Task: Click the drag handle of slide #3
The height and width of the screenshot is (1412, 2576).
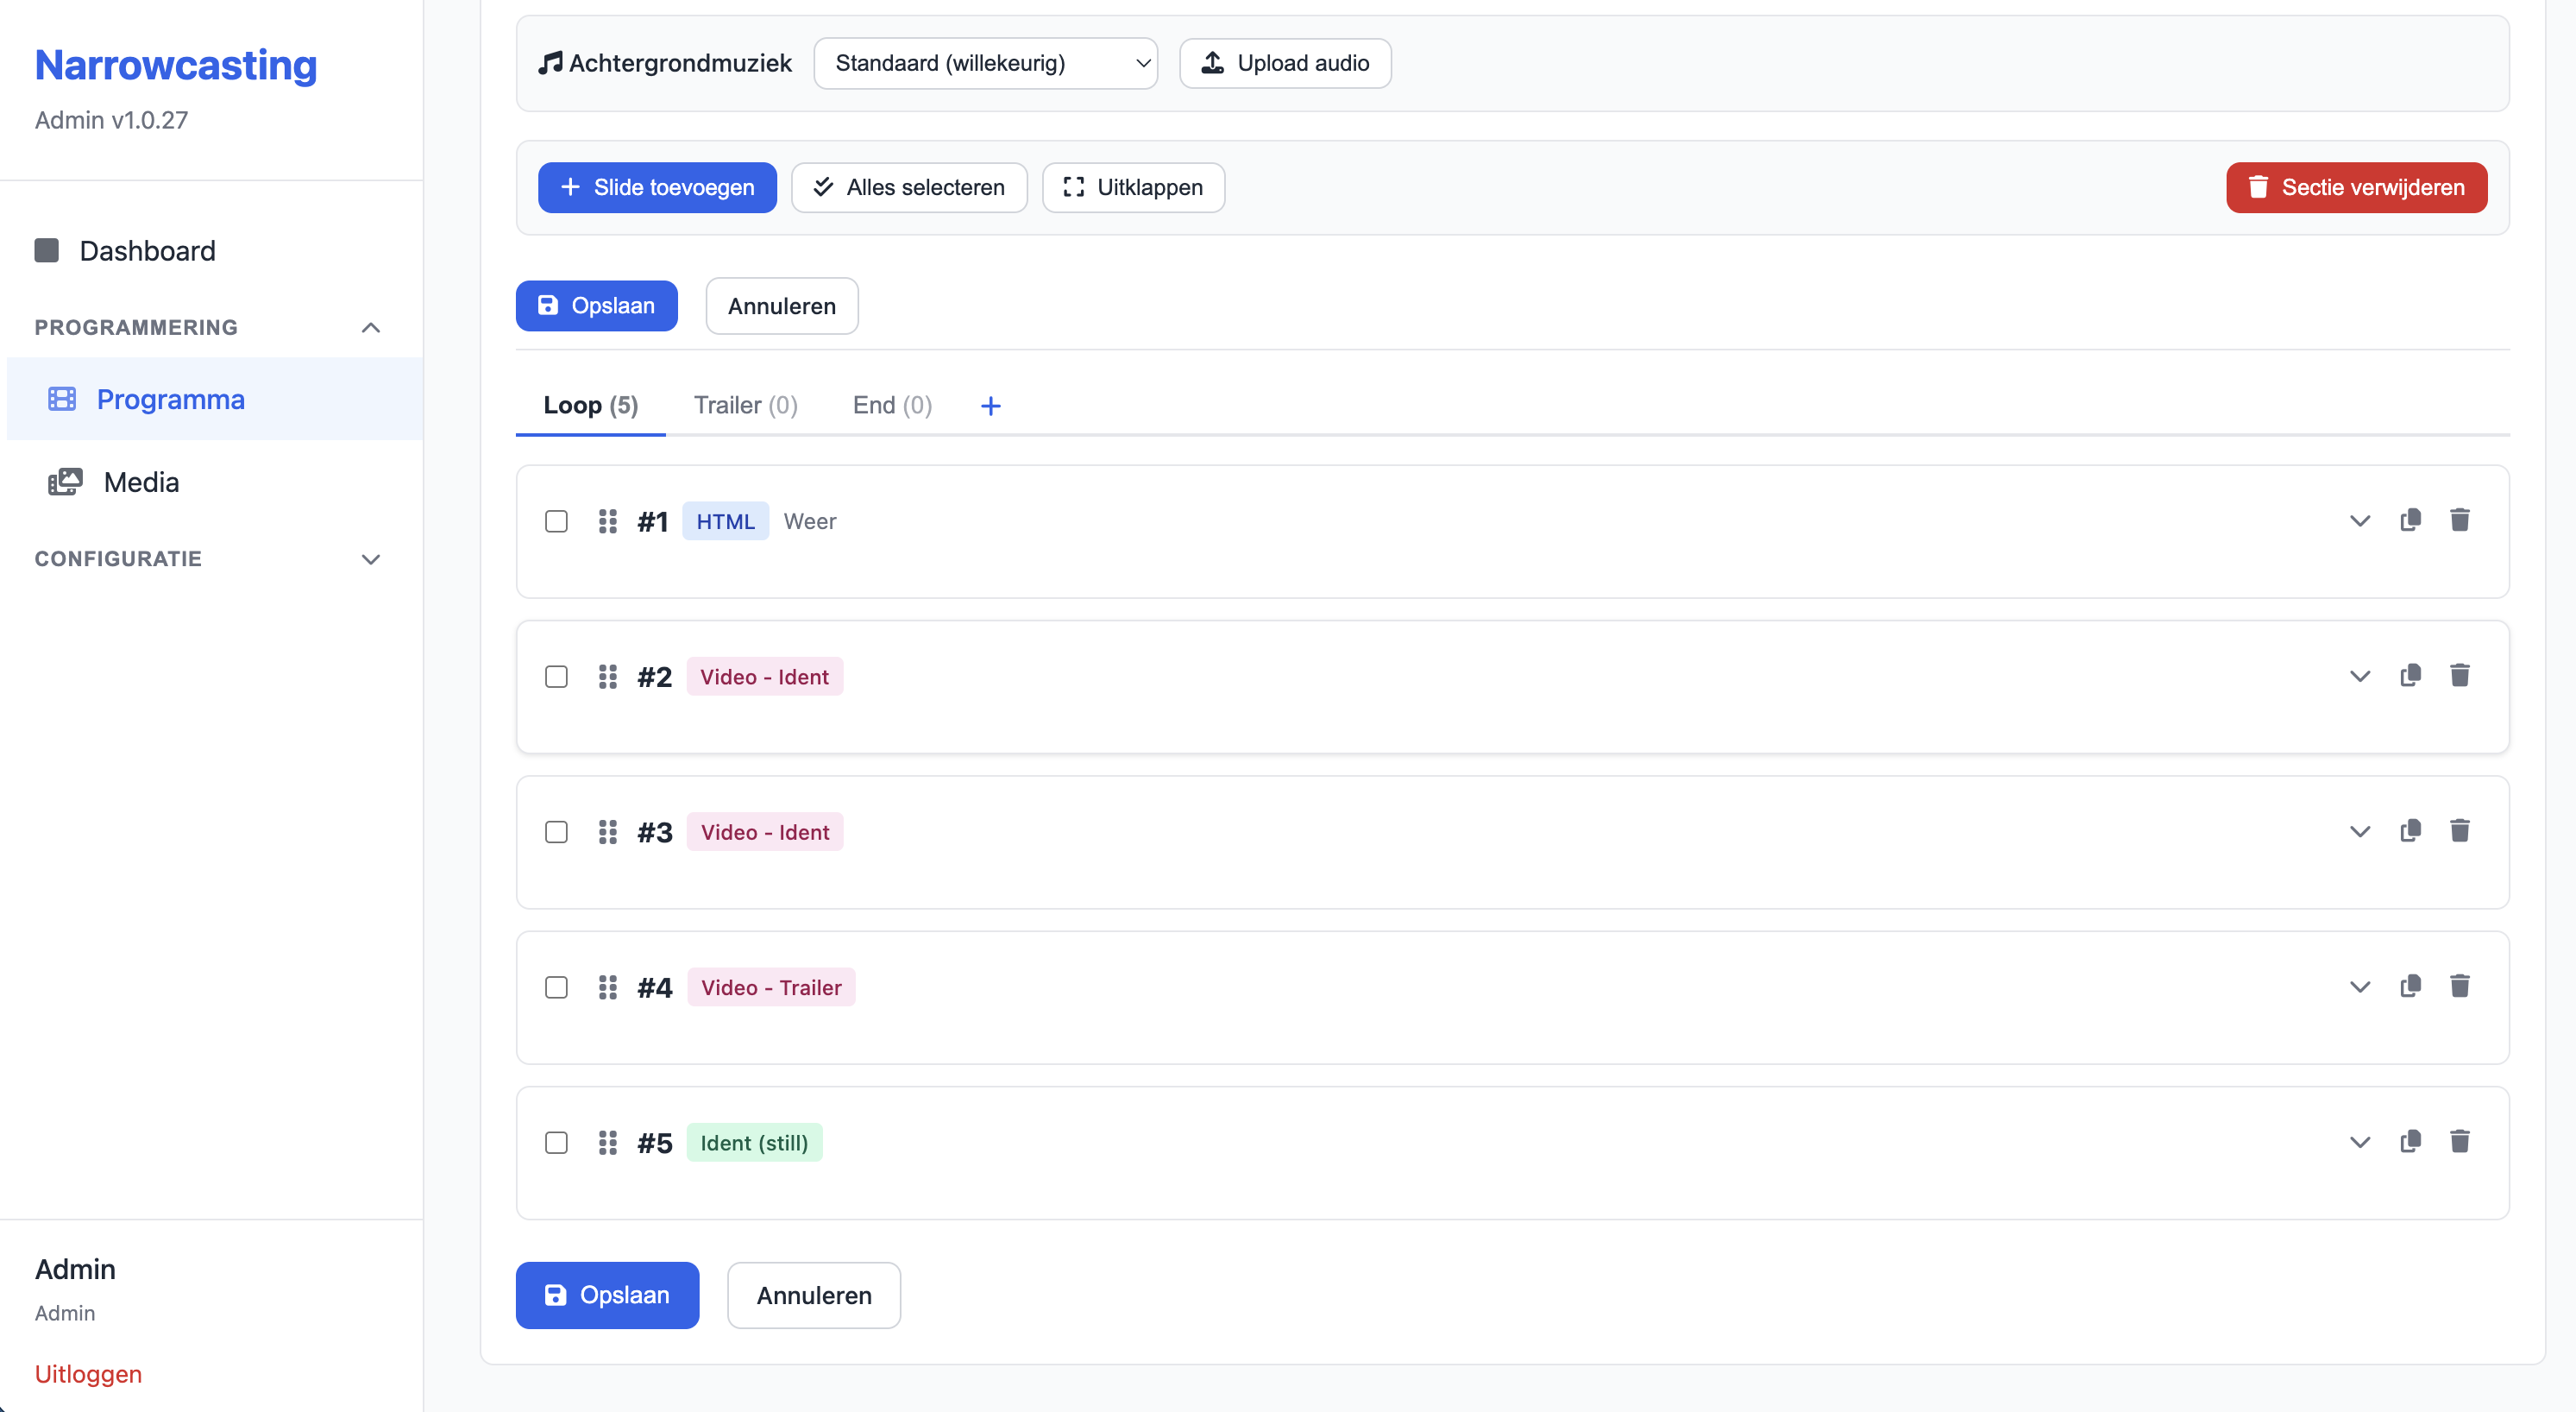Action: [x=607, y=832]
